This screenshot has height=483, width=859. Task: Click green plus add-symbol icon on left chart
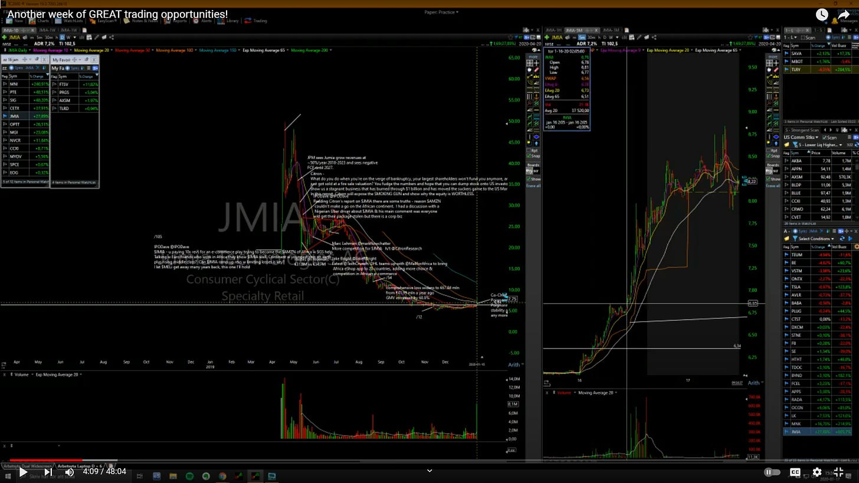[4, 37]
